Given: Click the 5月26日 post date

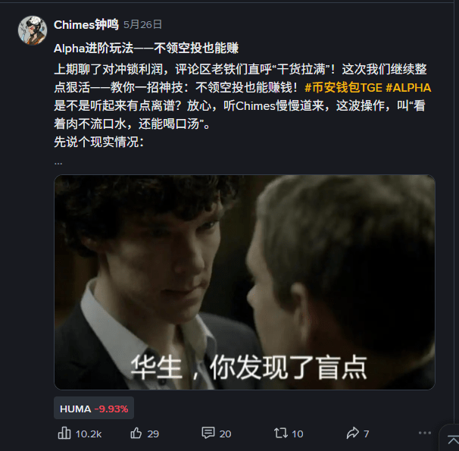Looking at the screenshot, I should pyautogui.click(x=142, y=24).
